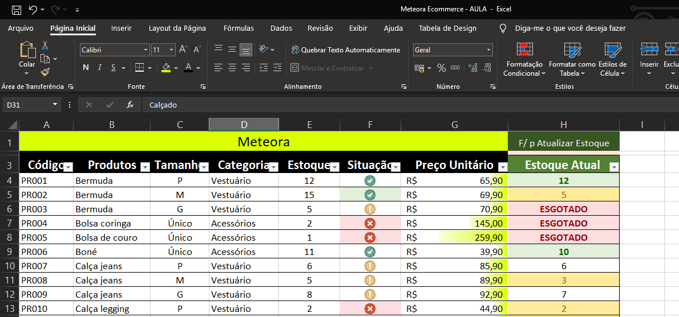Open the Tabela de Design tab
679x317 pixels.
[447, 28]
